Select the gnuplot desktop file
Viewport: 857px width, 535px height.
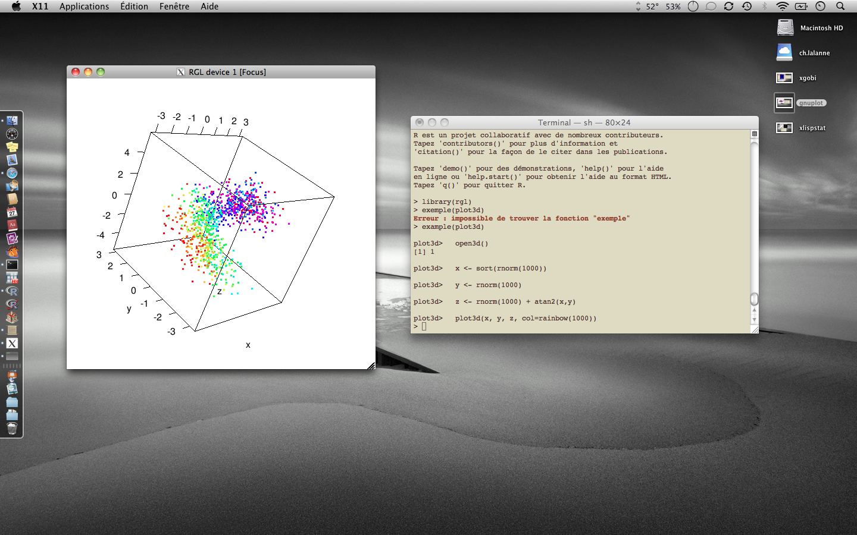784,103
